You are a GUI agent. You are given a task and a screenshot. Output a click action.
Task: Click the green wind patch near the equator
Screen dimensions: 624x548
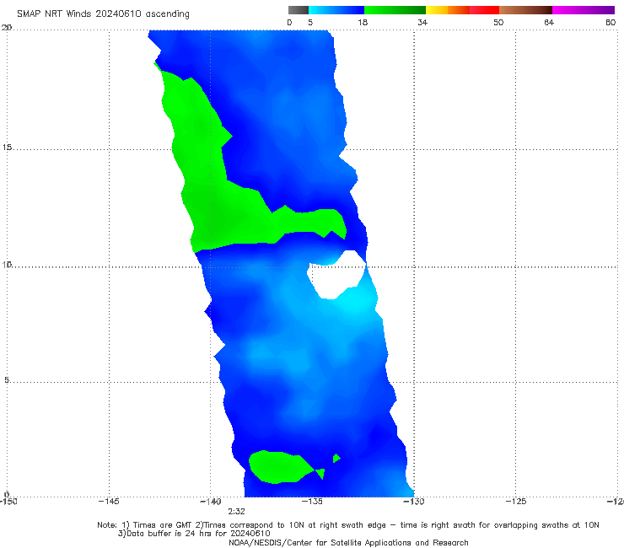pos(278,468)
